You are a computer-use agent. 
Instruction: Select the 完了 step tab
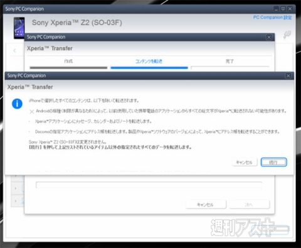tap(230, 64)
